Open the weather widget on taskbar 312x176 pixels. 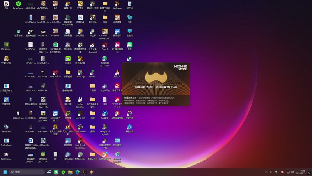tap(49, 172)
